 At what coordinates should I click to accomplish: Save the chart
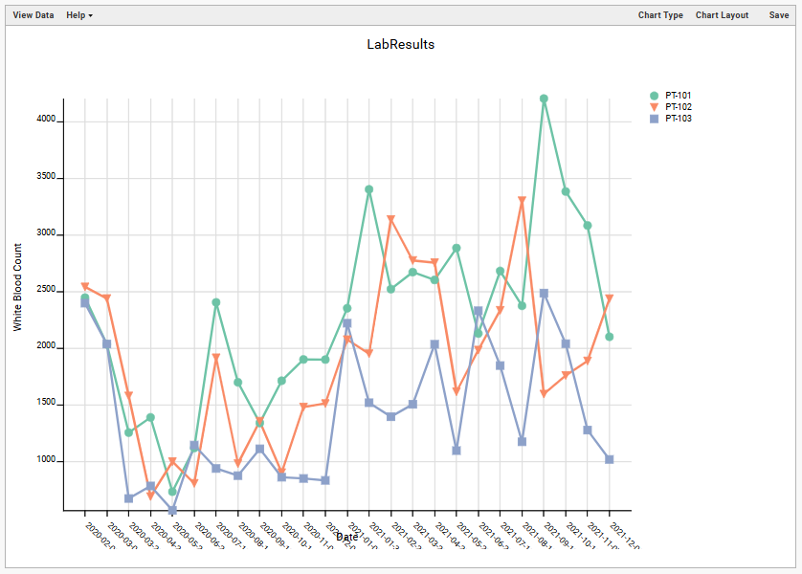tap(779, 15)
